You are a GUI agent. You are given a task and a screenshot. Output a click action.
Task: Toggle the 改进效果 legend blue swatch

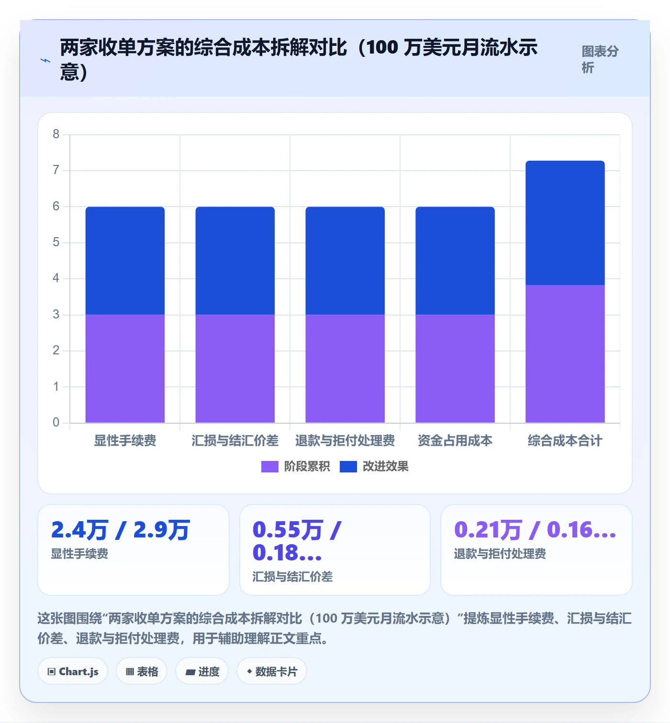coord(348,467)
